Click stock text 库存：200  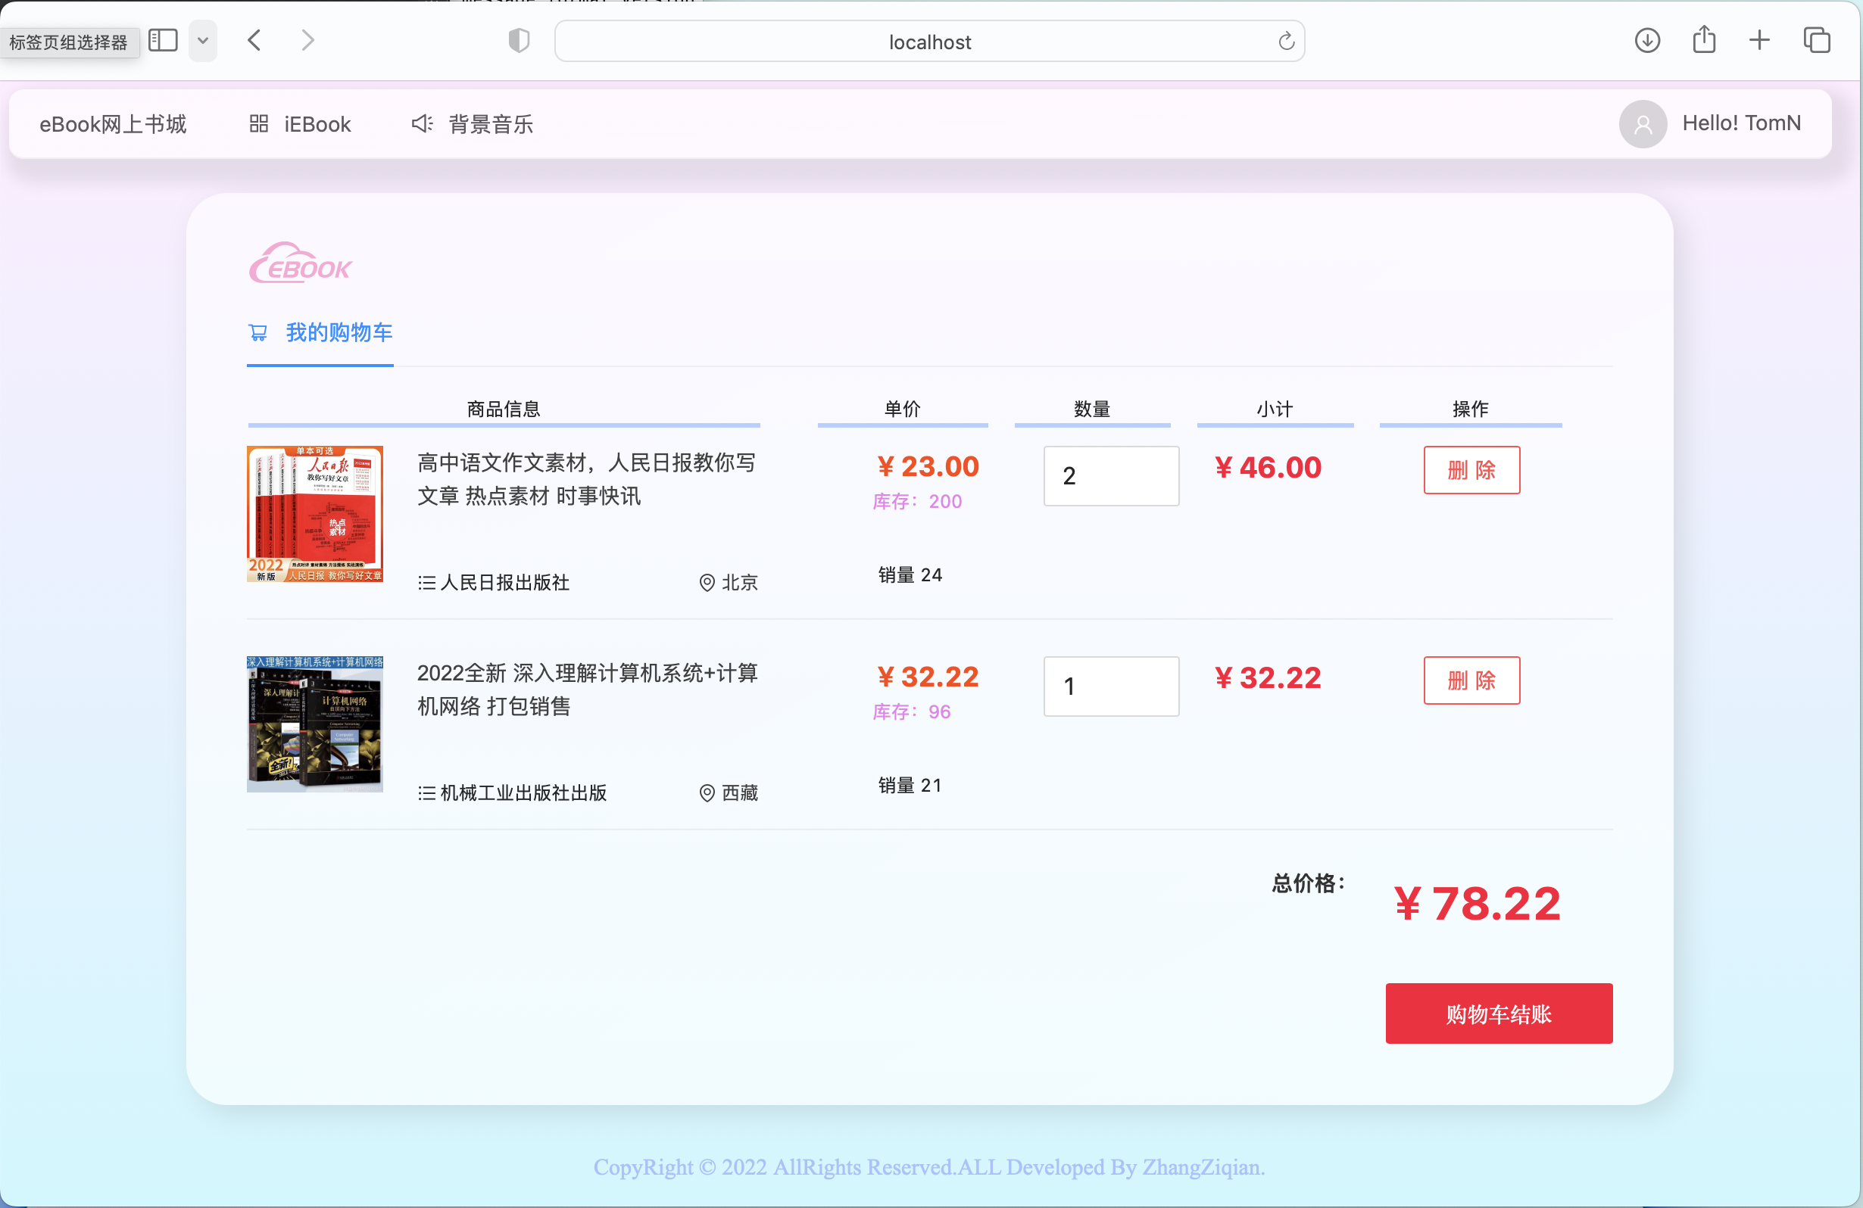pos(917,502)
